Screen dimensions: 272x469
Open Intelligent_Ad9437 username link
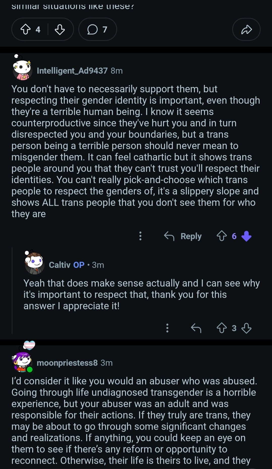[72, 71]
